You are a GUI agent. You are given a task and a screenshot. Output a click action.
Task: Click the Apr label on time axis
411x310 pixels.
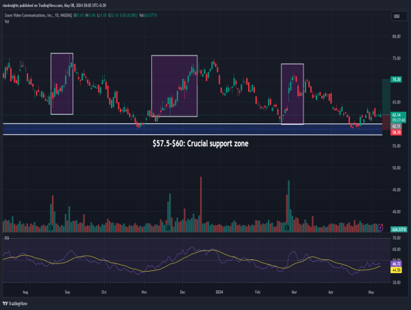click(x=331, y=292)
